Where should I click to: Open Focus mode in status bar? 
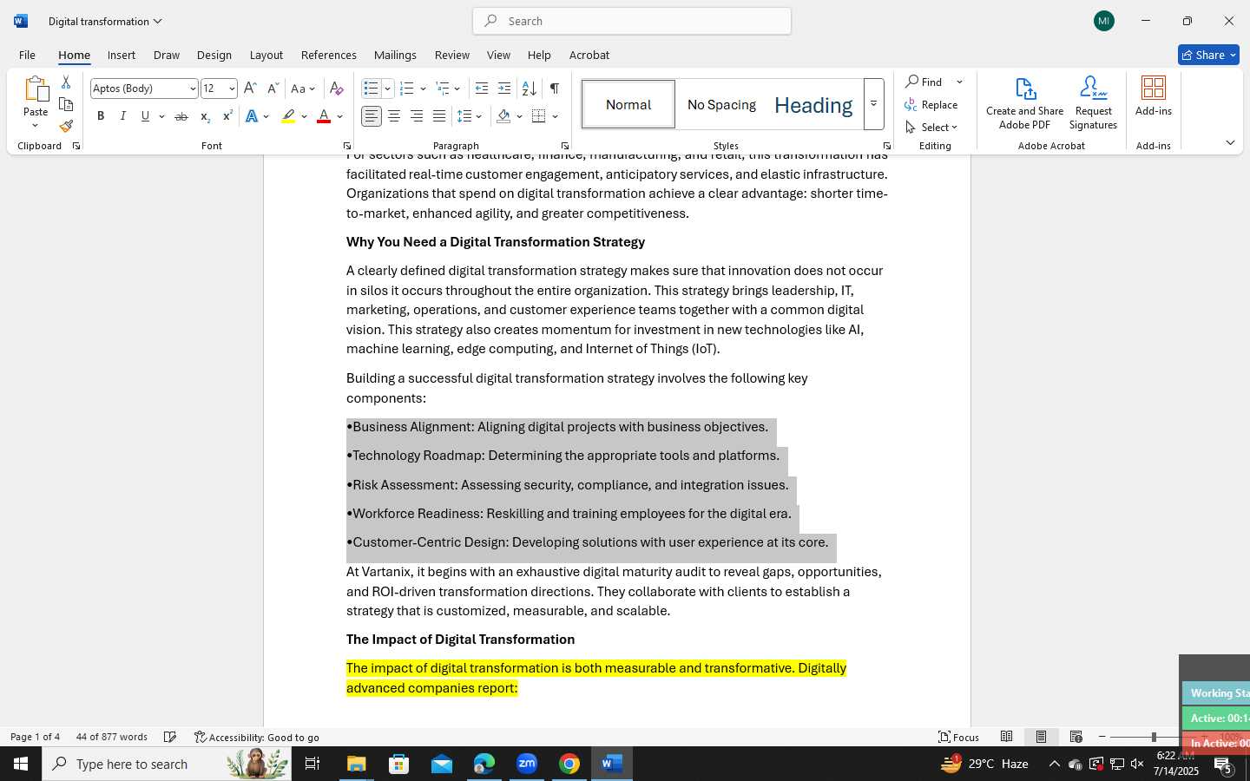(959, 737)
